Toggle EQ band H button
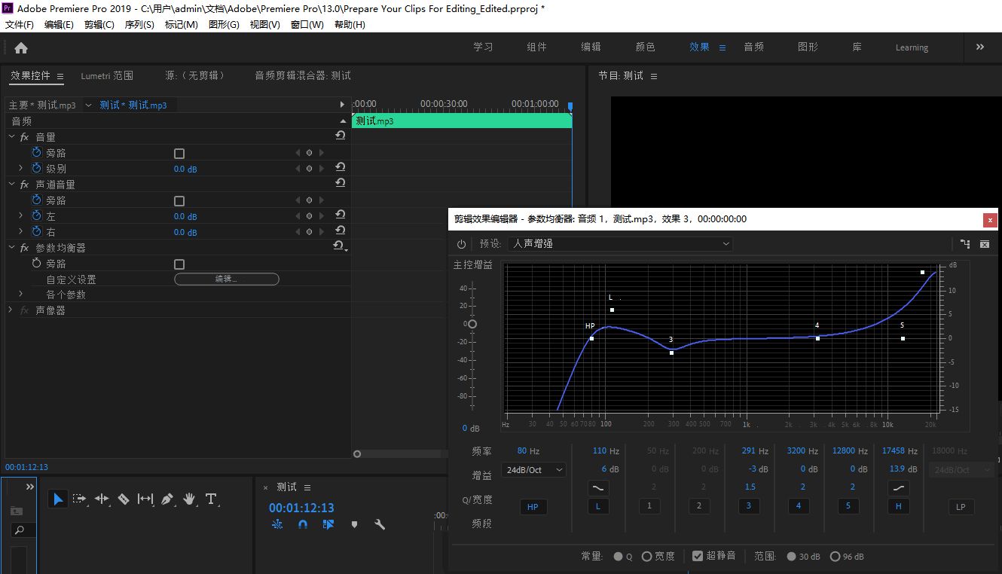Image resolution: width=1002 pixels, height=574 pixels. (x=898, y=506)
